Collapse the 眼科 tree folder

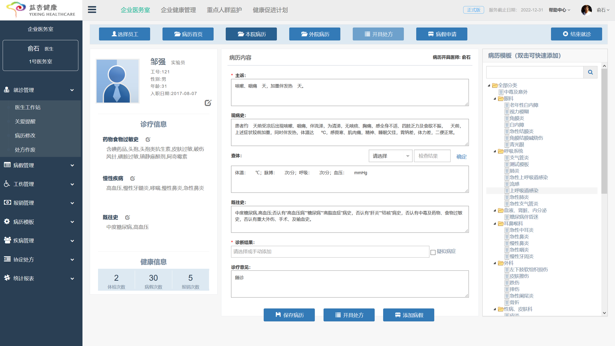495,99
